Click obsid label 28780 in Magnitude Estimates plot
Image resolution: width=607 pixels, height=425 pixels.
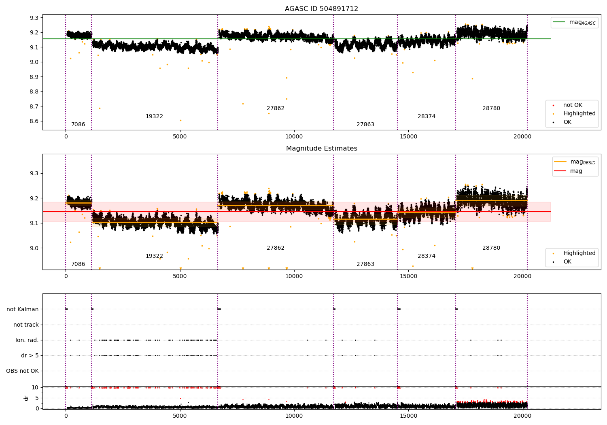(491, 248)
